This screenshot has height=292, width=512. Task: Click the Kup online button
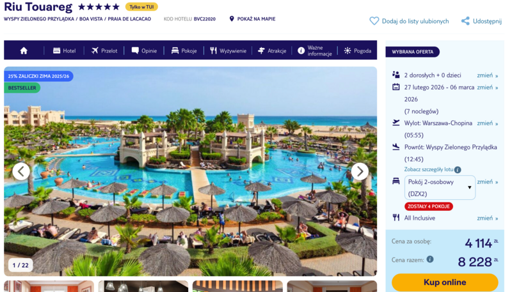coord(445,282)
